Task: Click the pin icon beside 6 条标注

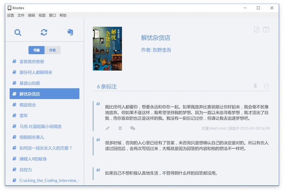Action: [x=255, y=86]
